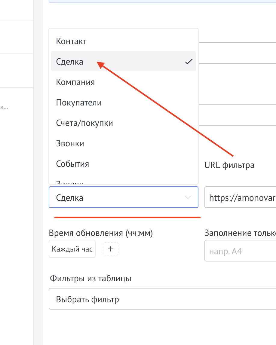Select Контакт from the list

pyautogui.click(x=71, y=41)
